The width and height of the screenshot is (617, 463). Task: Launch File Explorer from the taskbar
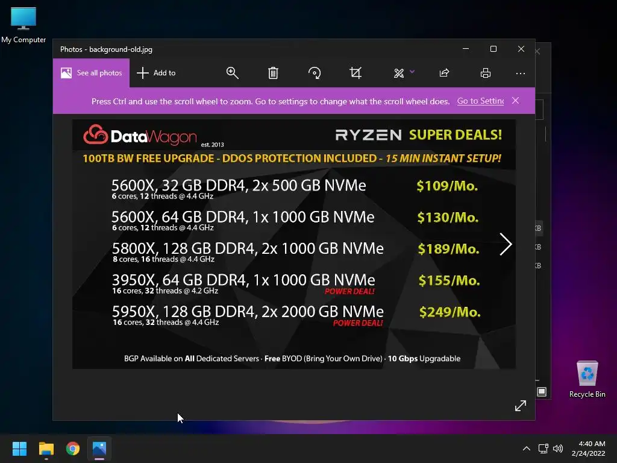46,449
